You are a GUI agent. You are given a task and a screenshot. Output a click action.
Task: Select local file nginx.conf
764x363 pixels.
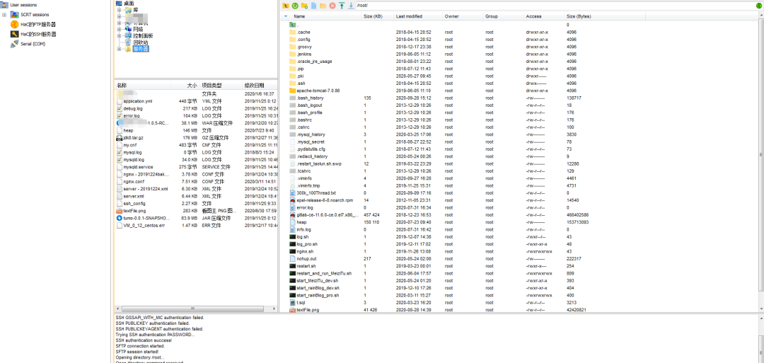pos(130,181)
